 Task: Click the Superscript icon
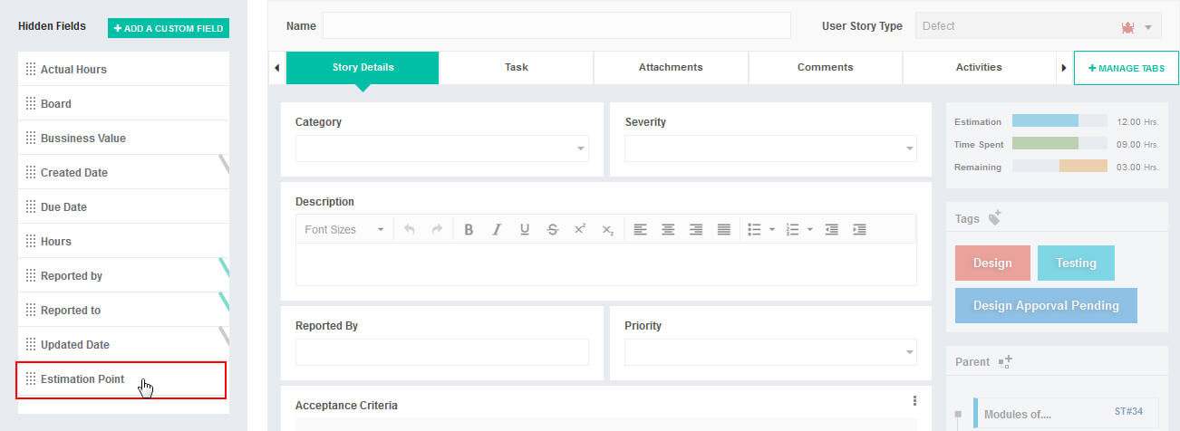pos(580,230)
